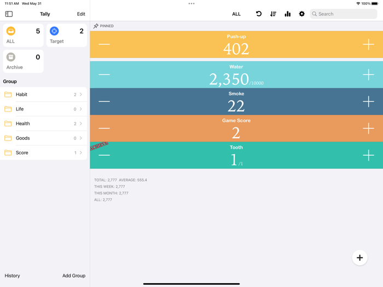Tap the floating add counter plus button

tap(359, 257)
